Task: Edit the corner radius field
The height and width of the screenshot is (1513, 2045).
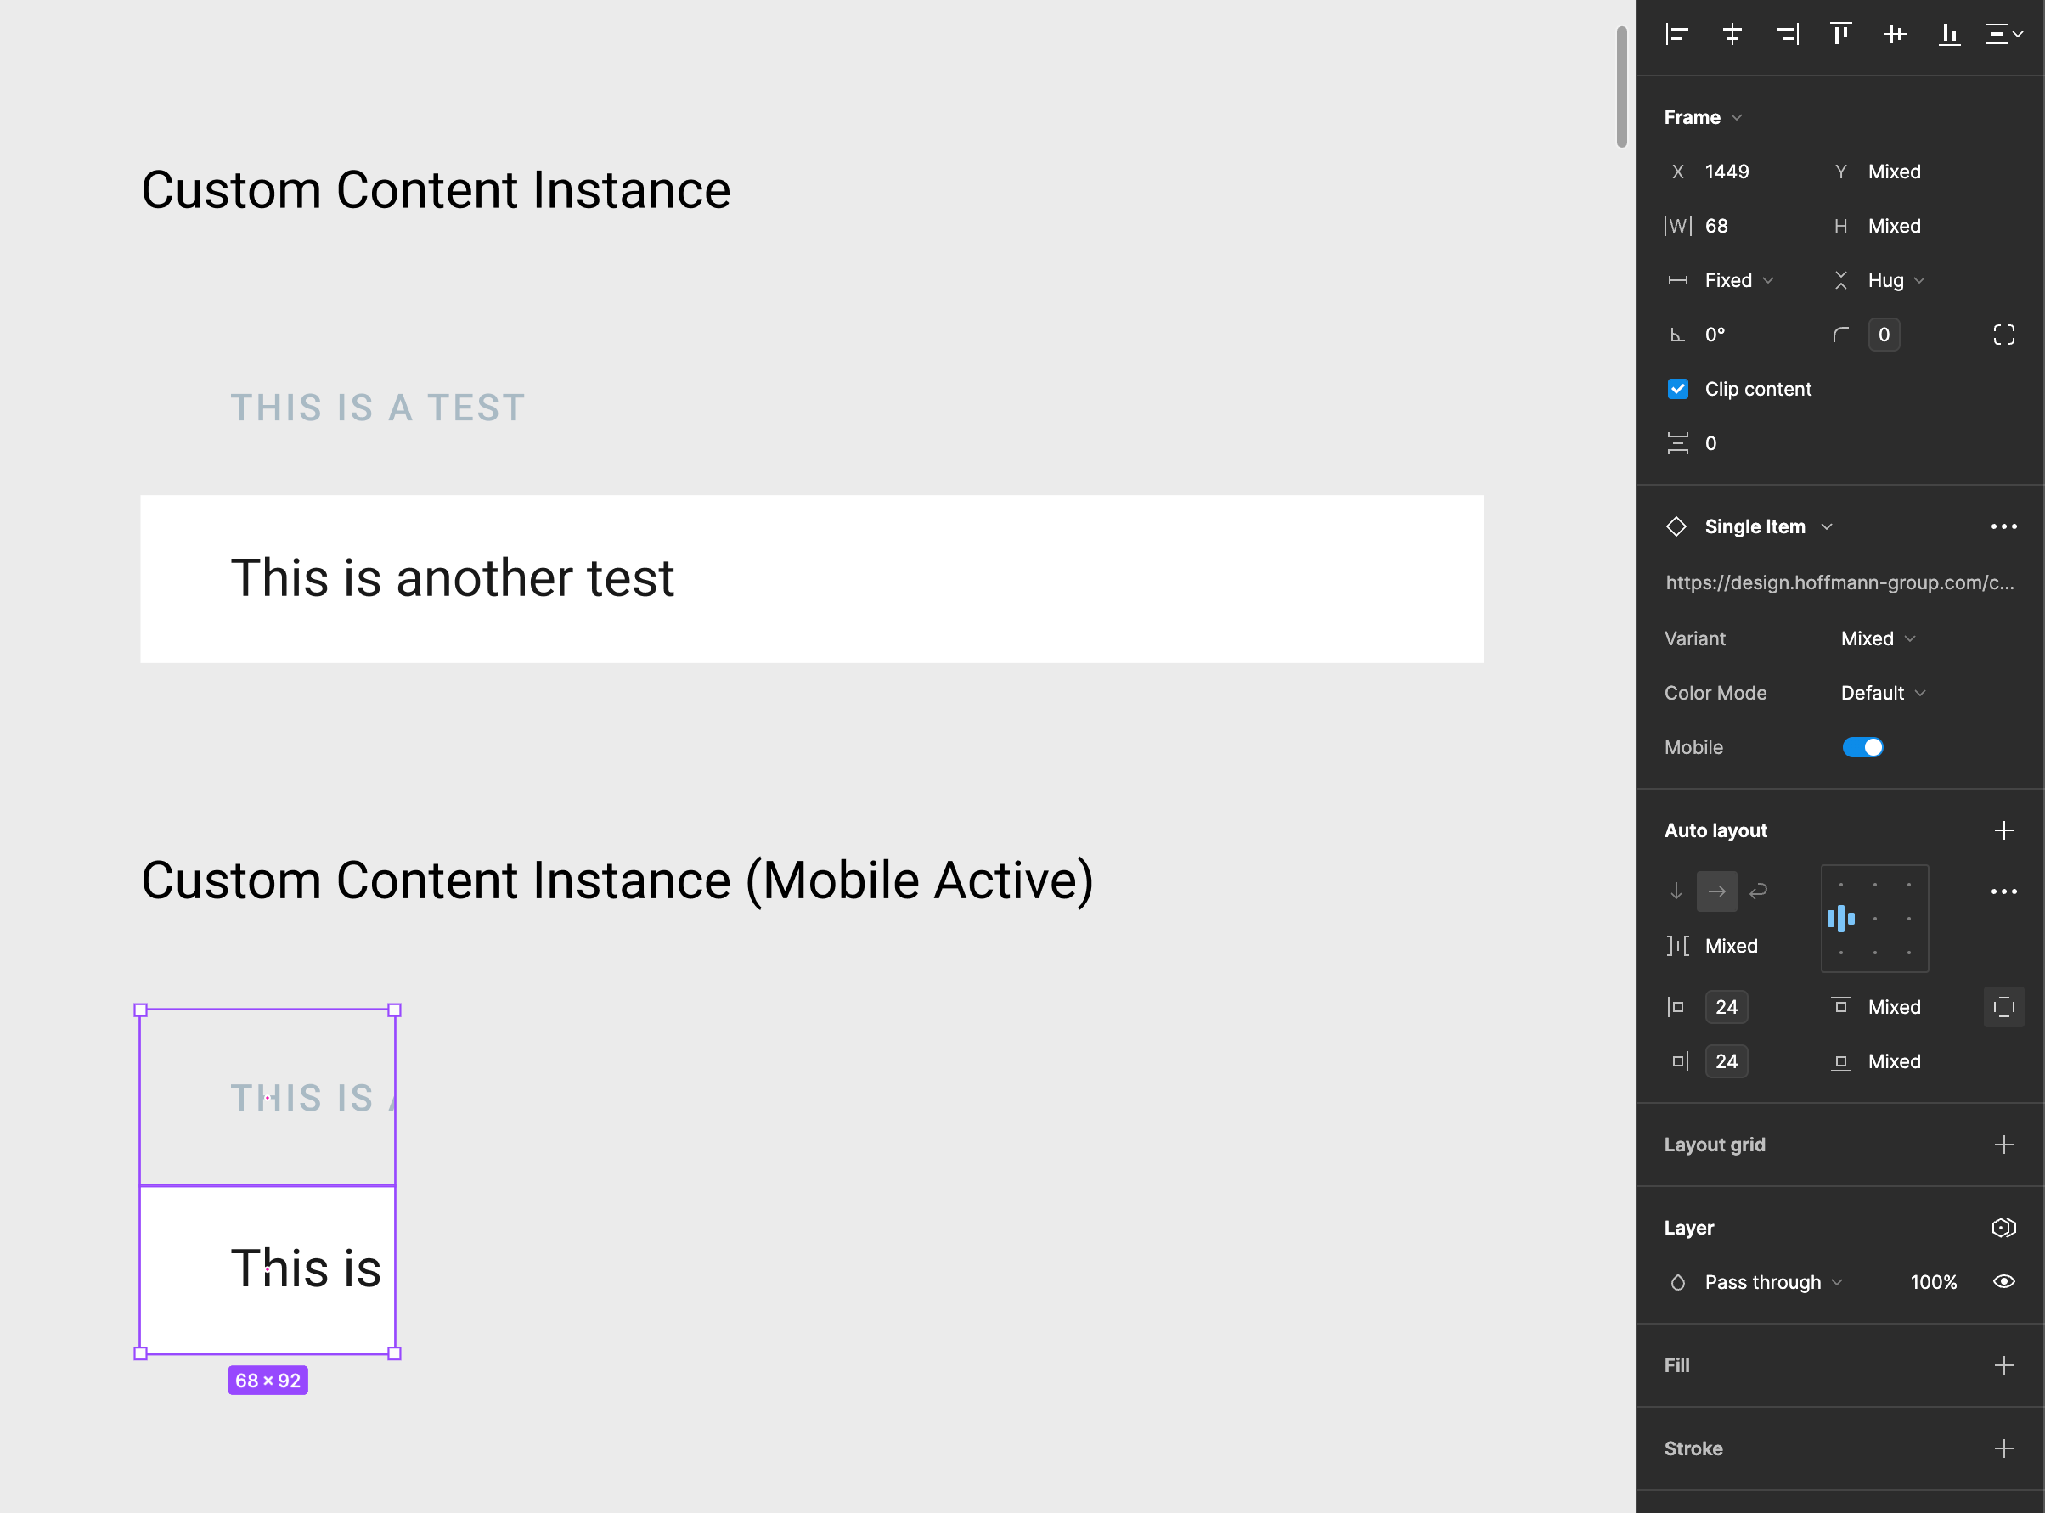Action: click(x=1883, y=335)
